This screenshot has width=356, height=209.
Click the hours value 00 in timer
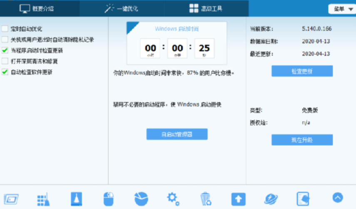[x=150, y=48]
